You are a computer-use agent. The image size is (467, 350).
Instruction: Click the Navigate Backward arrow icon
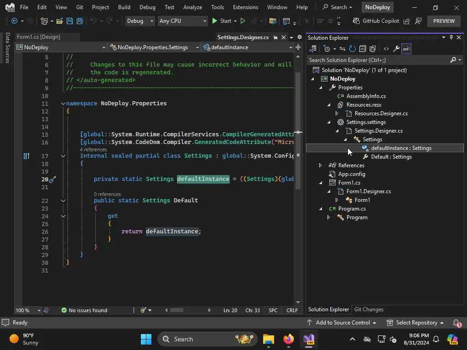click(14, 21)
